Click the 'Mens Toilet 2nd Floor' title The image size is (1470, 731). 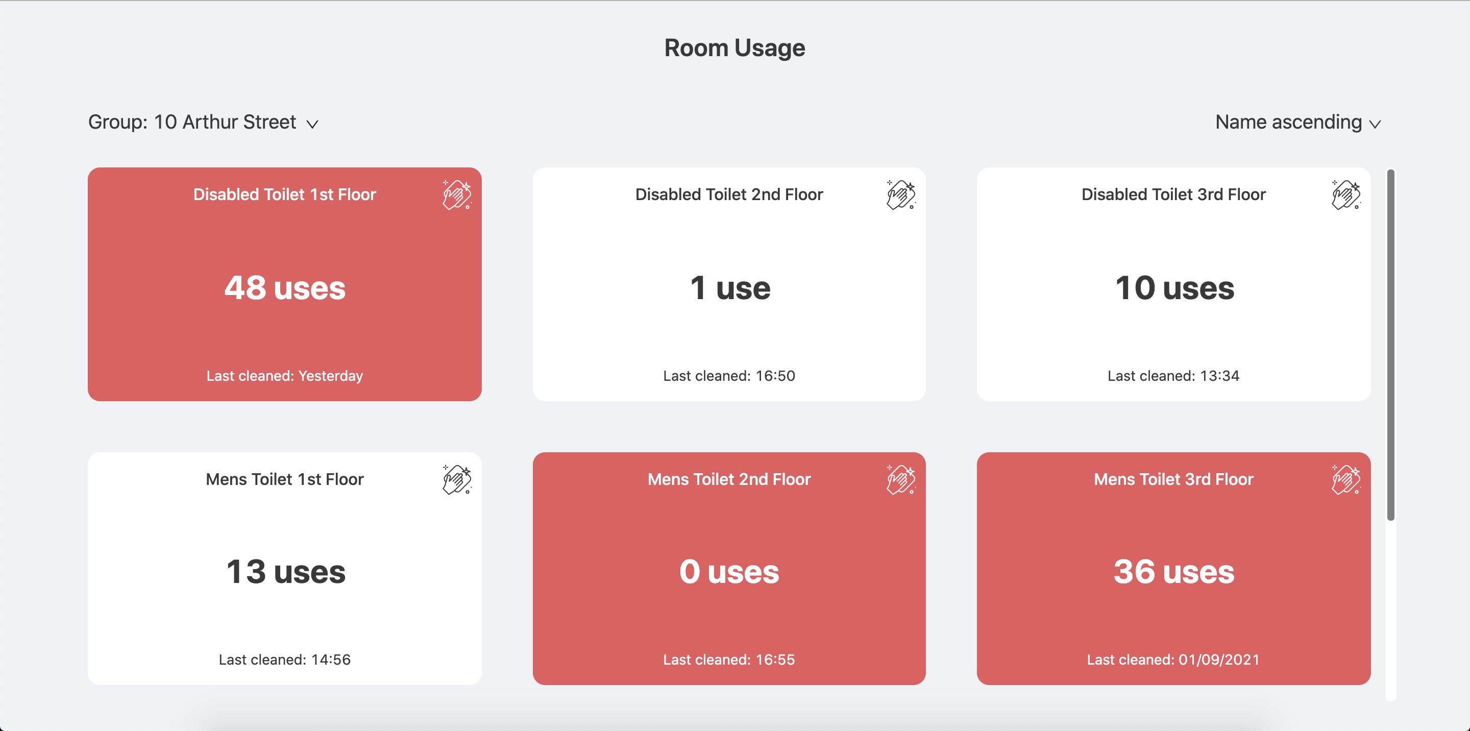pos(729,479)
